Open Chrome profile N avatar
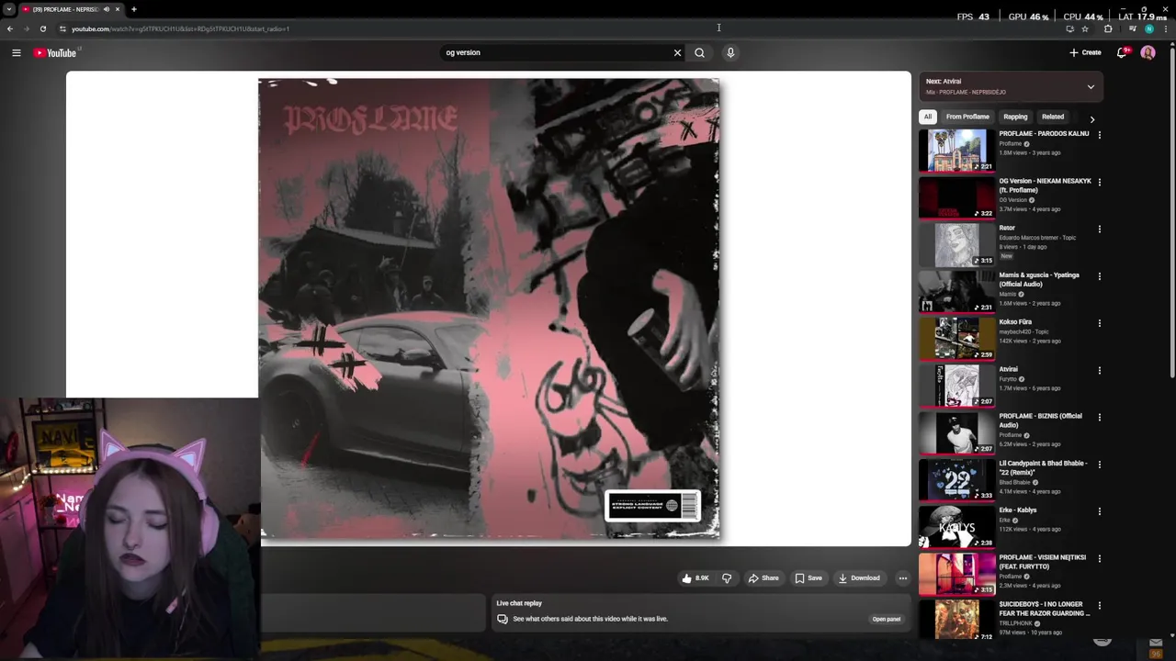The width and height of the screenshot is (1176, 661). [1149, 28]
